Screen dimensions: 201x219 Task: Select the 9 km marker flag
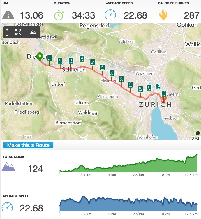[x=130, y=85]
